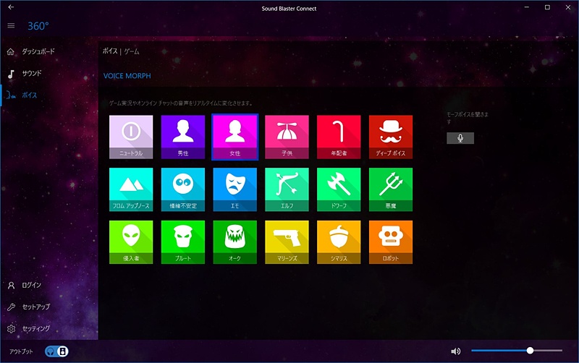Pick the 子供 propeller hat tile
This screenshot has height=363, width=579.
pos(287,137)
